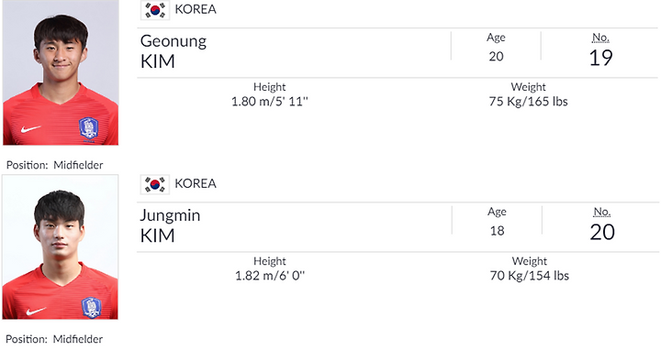Click Position: Midfielder under Jungmin's photo

pos(54,339)
